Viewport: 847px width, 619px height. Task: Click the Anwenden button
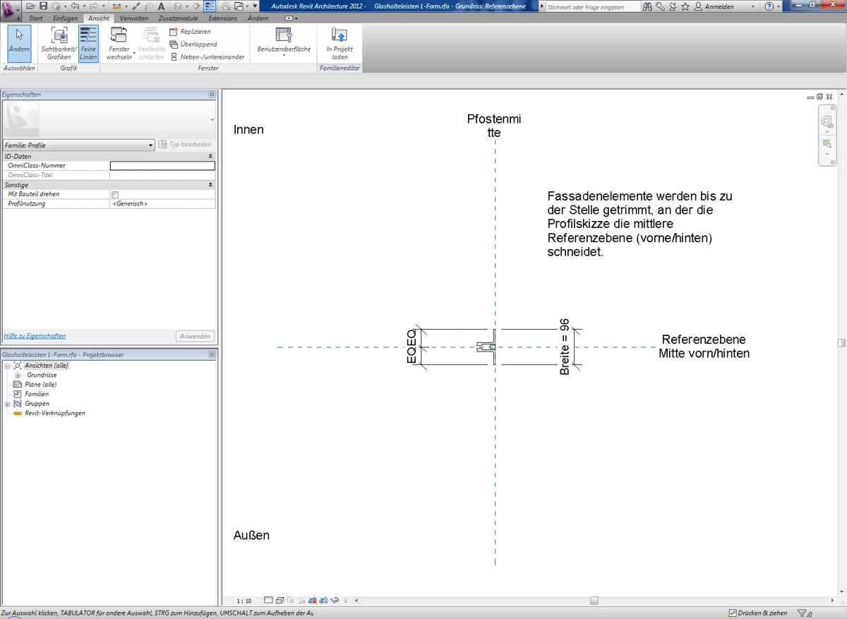tap(195, 337)
